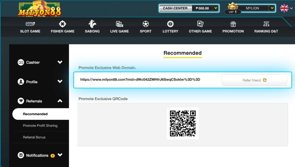The height and width of the screenshot is (167, 295).
Task: Collapse the Referrals section chevron
Action: pos(60,101)
